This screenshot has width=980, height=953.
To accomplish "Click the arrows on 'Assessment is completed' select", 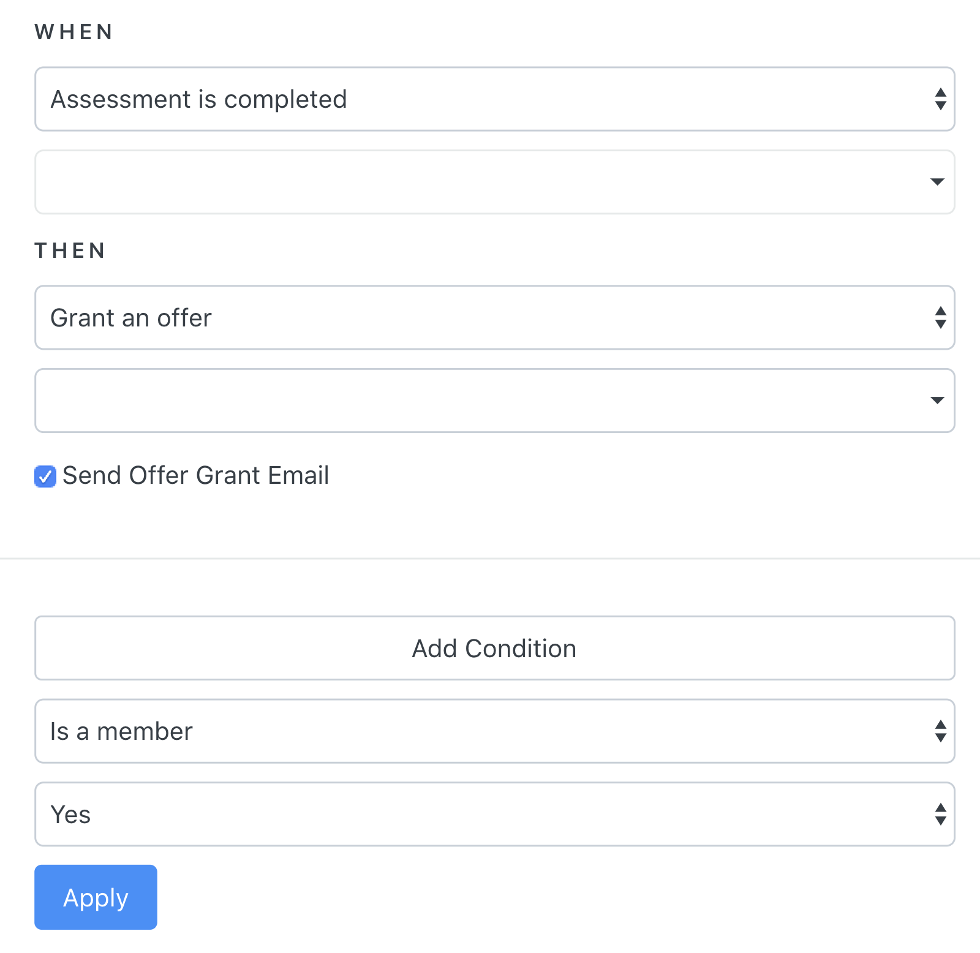I will [x=940, y=99].
